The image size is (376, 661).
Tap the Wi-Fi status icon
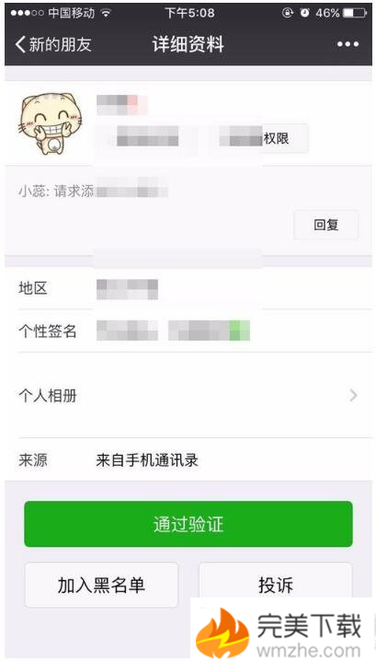tap(106, 13)
